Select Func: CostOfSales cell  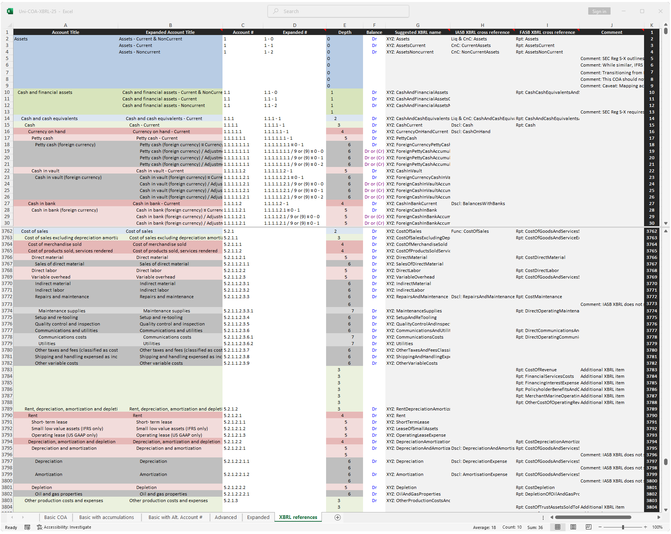pos(482,231)
